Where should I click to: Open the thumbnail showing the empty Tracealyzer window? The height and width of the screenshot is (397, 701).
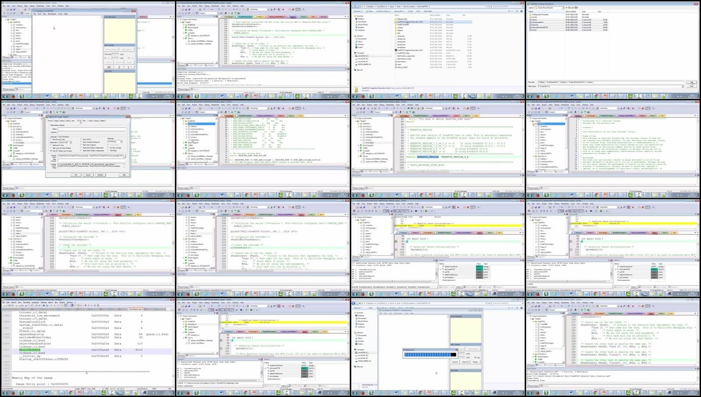(x=88, y=50)
